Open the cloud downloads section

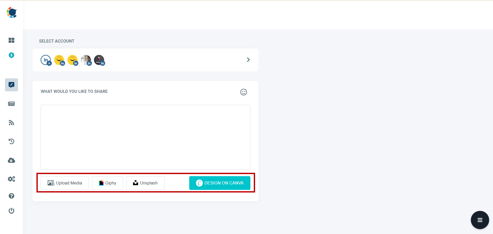pos(11,160)
